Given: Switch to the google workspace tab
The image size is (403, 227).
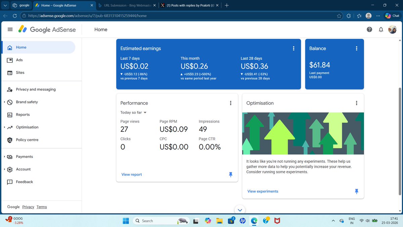Looking at the screenshot, I should pos(21,5).
